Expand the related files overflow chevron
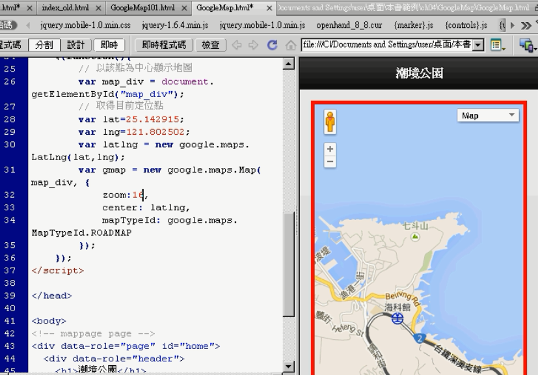Viewport: 538px width, 375px height. pyautogui.click(x=526, y=25)
